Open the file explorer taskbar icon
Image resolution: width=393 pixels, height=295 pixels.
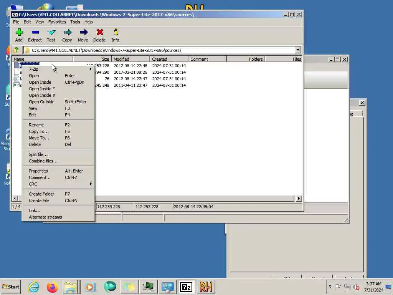point(71,287)
